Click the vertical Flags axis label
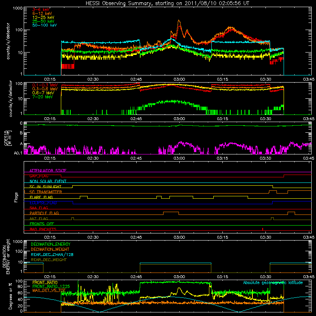316x316 pixels. [x=16, y=197]
